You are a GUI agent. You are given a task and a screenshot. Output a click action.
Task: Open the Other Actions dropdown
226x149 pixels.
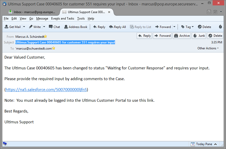[208, 48]
